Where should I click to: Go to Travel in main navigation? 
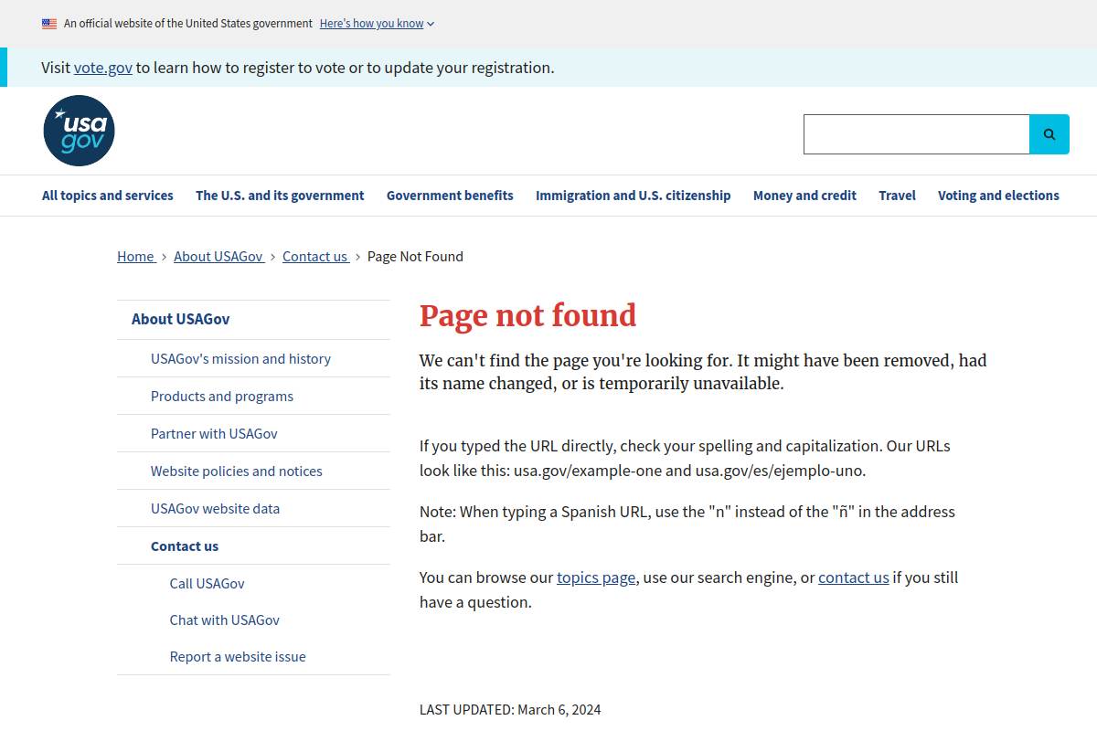click(x=897, y=196)
